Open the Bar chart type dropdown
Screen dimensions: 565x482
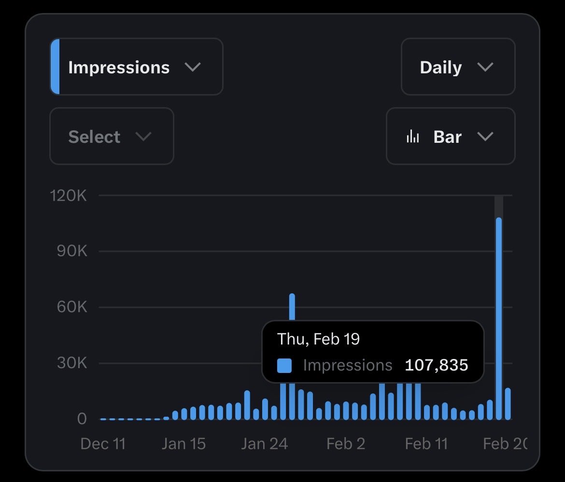pos(451,136)
